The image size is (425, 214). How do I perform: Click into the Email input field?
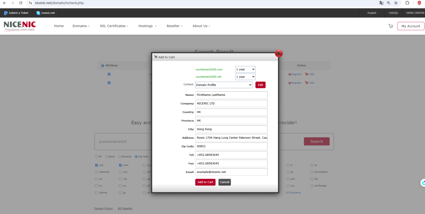[x=231, y=172]
